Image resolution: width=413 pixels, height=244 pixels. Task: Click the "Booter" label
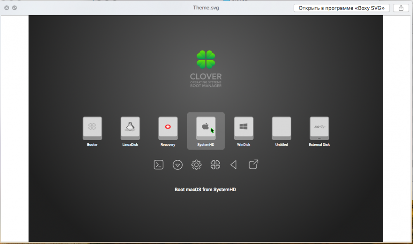tap(92, 145)
